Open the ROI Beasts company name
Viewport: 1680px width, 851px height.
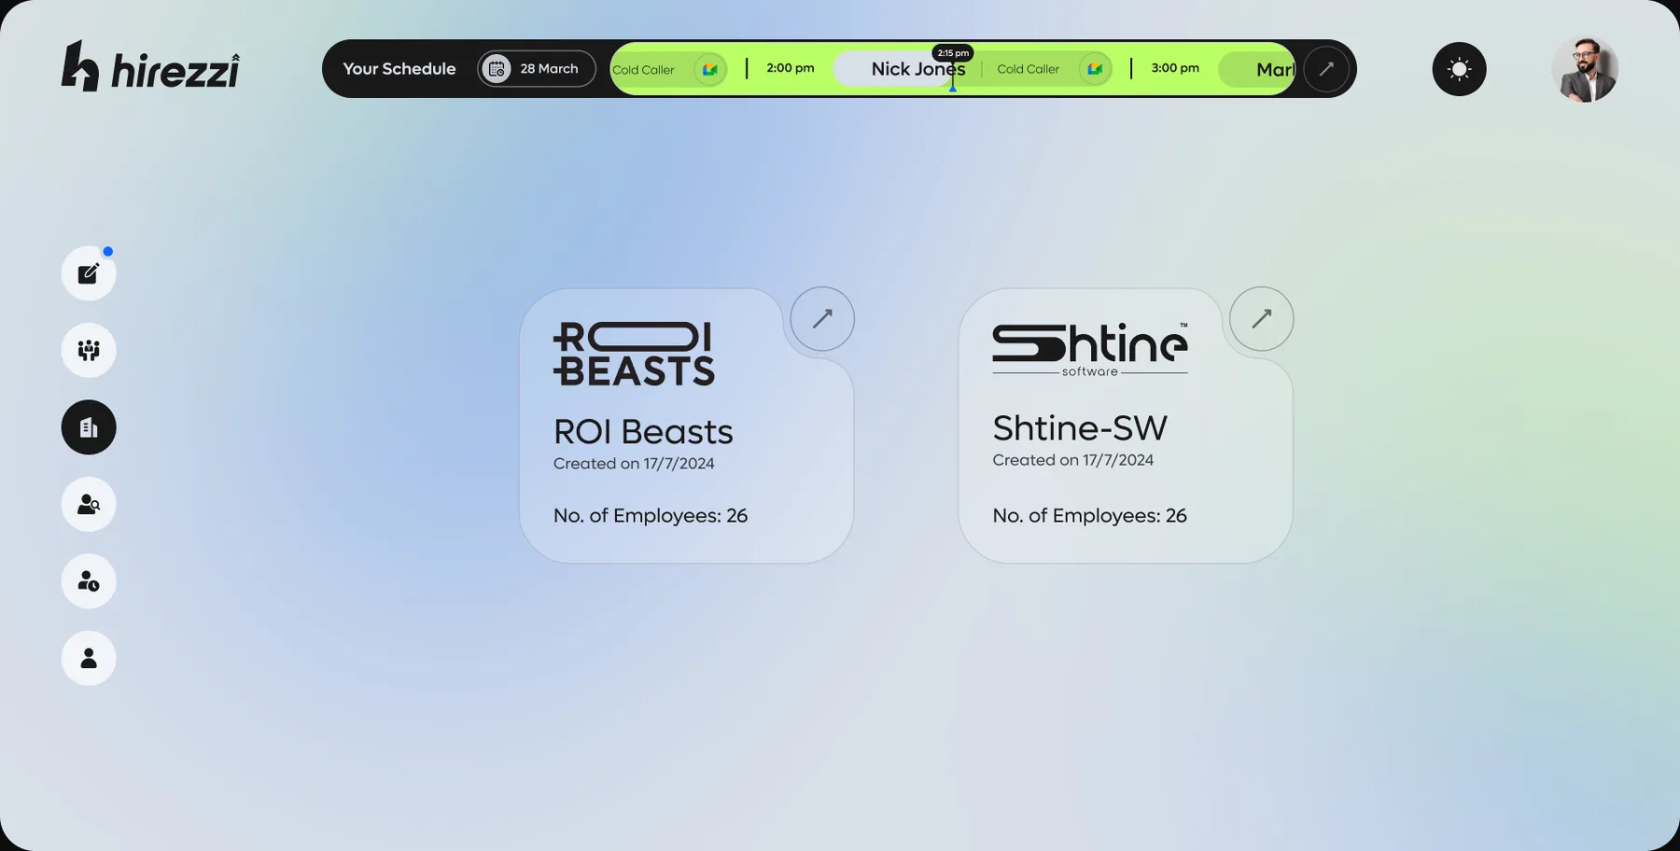643,432
